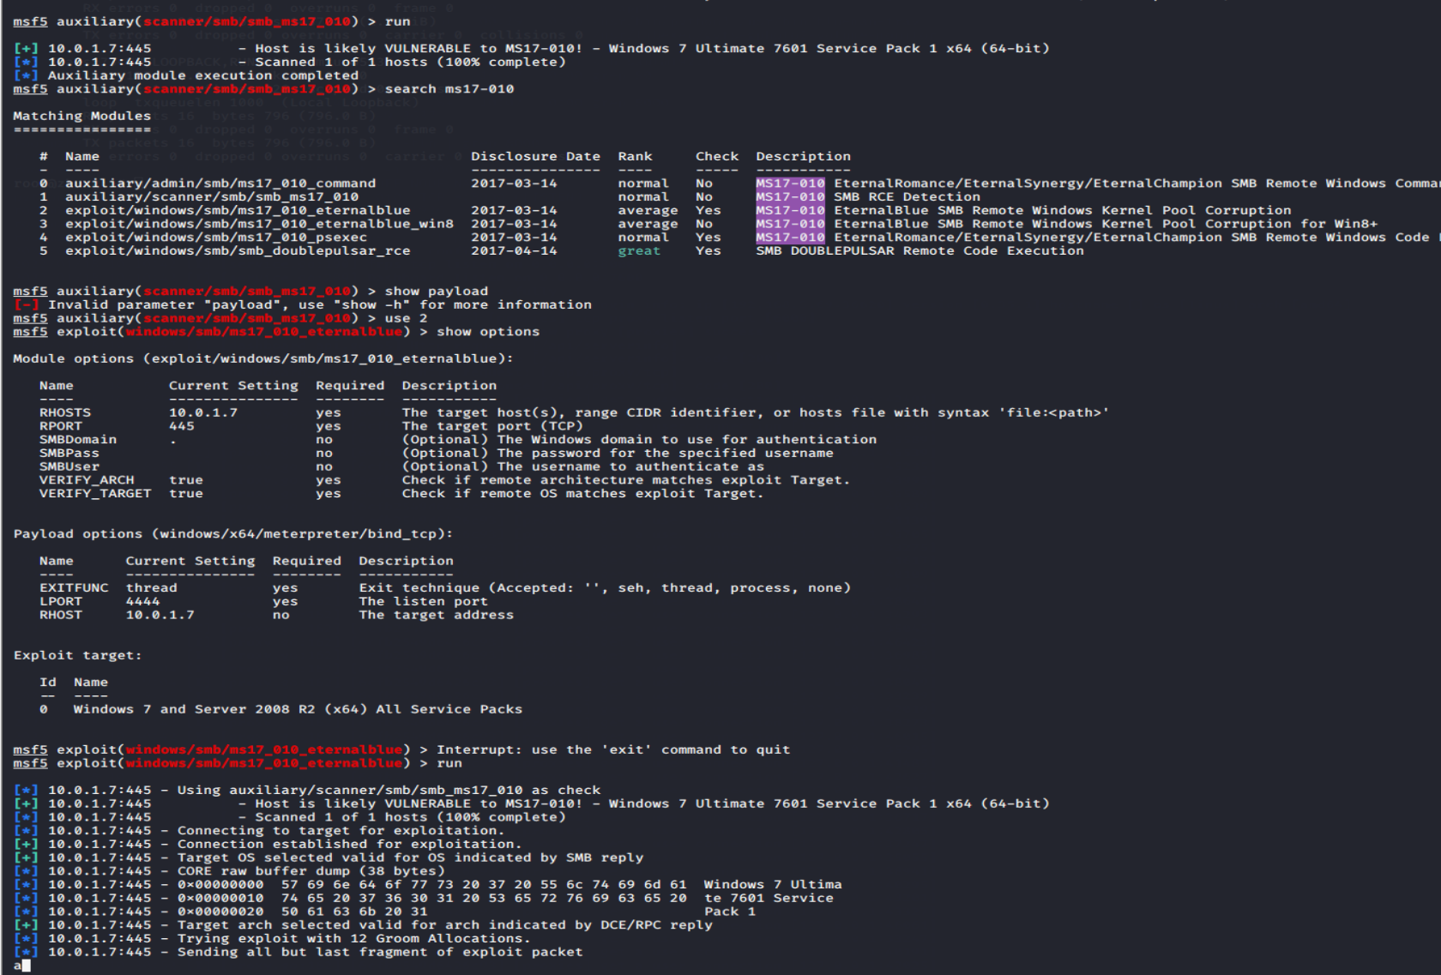Click RPORT value 445
Image resolution: width=1441 pixels, height=975 pixels.
pos(182,426)
